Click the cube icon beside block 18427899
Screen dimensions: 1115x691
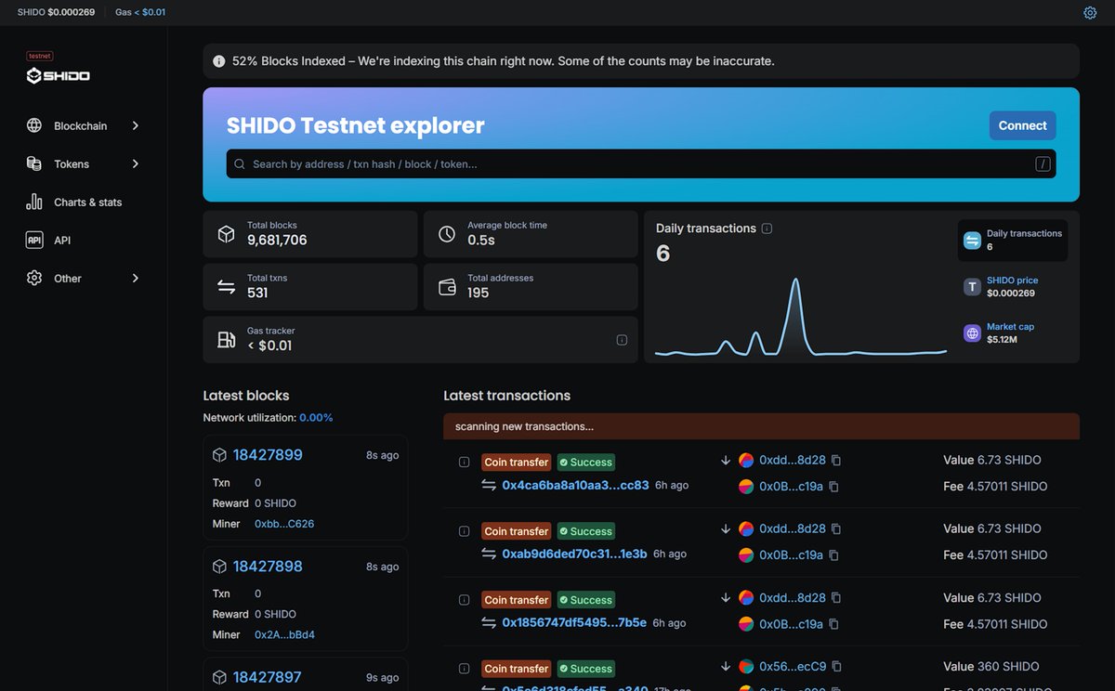coord(219,454)
